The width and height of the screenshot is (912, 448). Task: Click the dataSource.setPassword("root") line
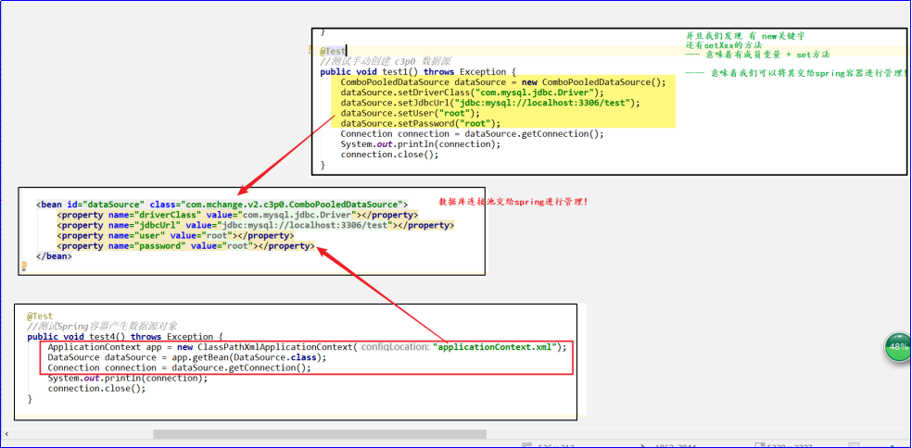[421, 123]
